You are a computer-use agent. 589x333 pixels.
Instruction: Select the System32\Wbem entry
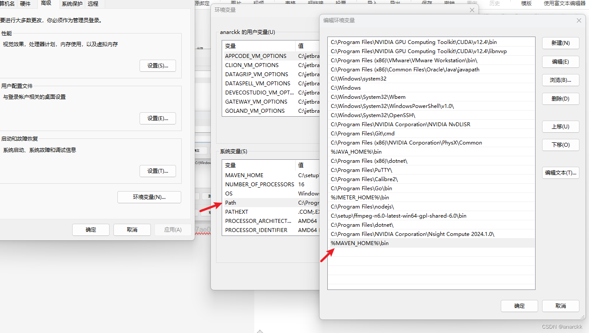431,97
